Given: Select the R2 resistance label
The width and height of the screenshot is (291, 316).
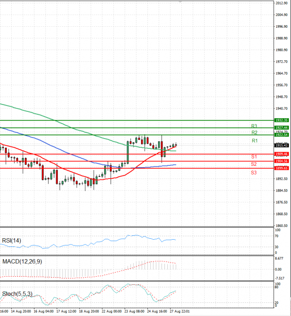Looking at the screenshot, I should coord(255,133).
